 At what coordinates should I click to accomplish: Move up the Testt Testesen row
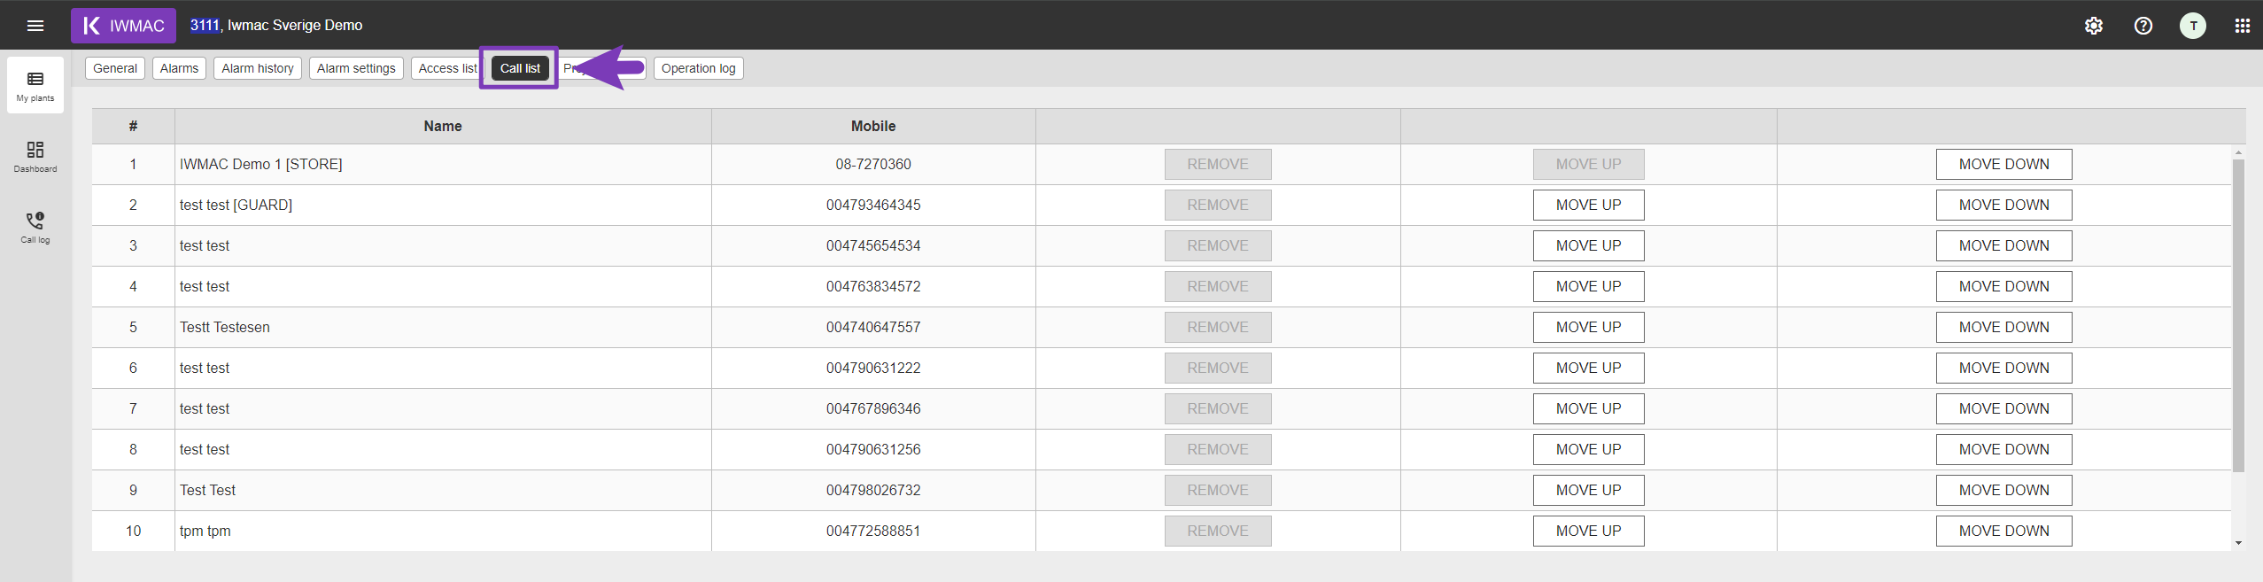(1588, 327)
